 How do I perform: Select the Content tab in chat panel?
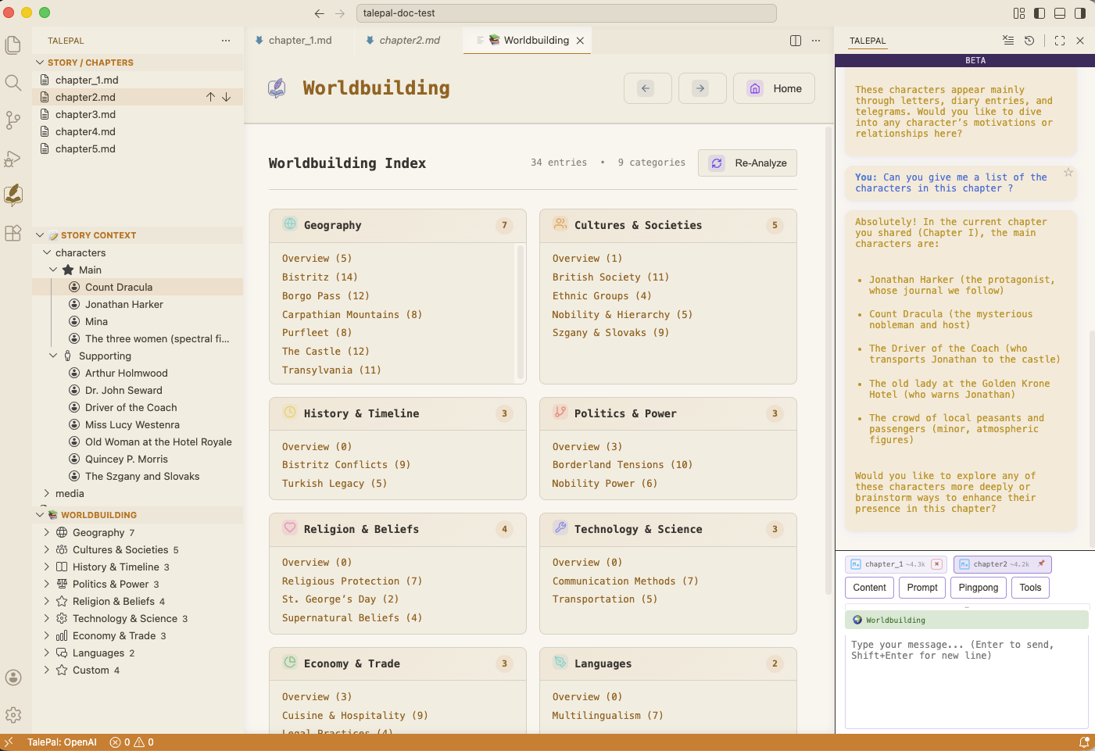[869, 588]
